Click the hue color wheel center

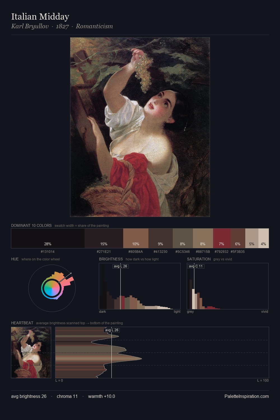(x=52, y=288)
